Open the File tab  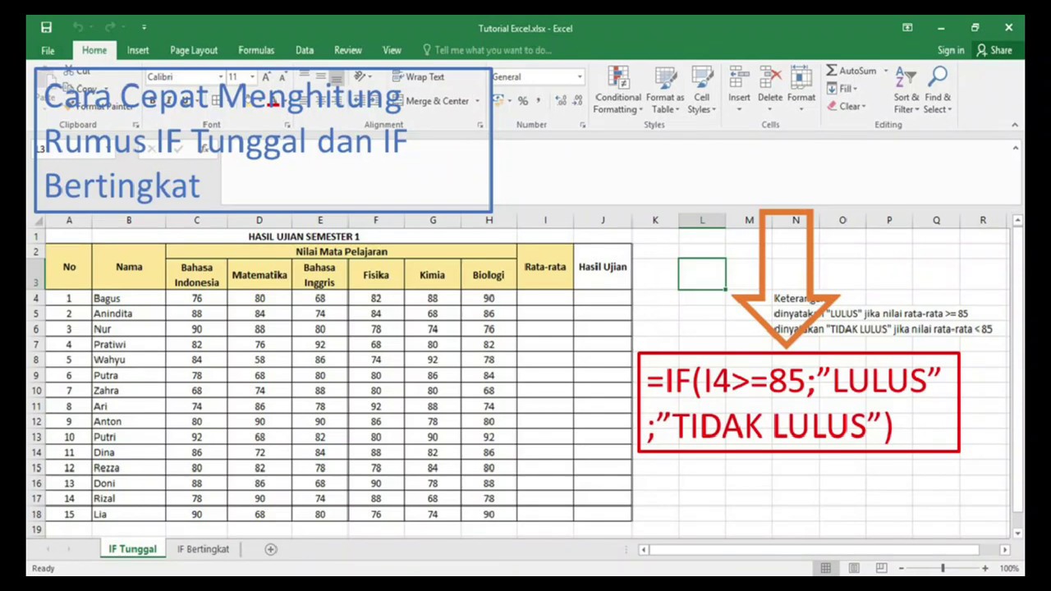coord(48,51)
